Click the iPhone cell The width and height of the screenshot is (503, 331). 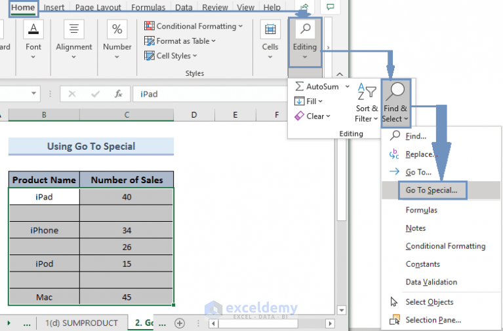click(x=45, y=230)
